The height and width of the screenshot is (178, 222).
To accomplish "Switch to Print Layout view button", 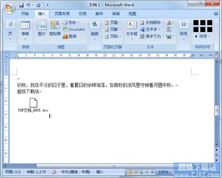I will (x=130, y=172).
